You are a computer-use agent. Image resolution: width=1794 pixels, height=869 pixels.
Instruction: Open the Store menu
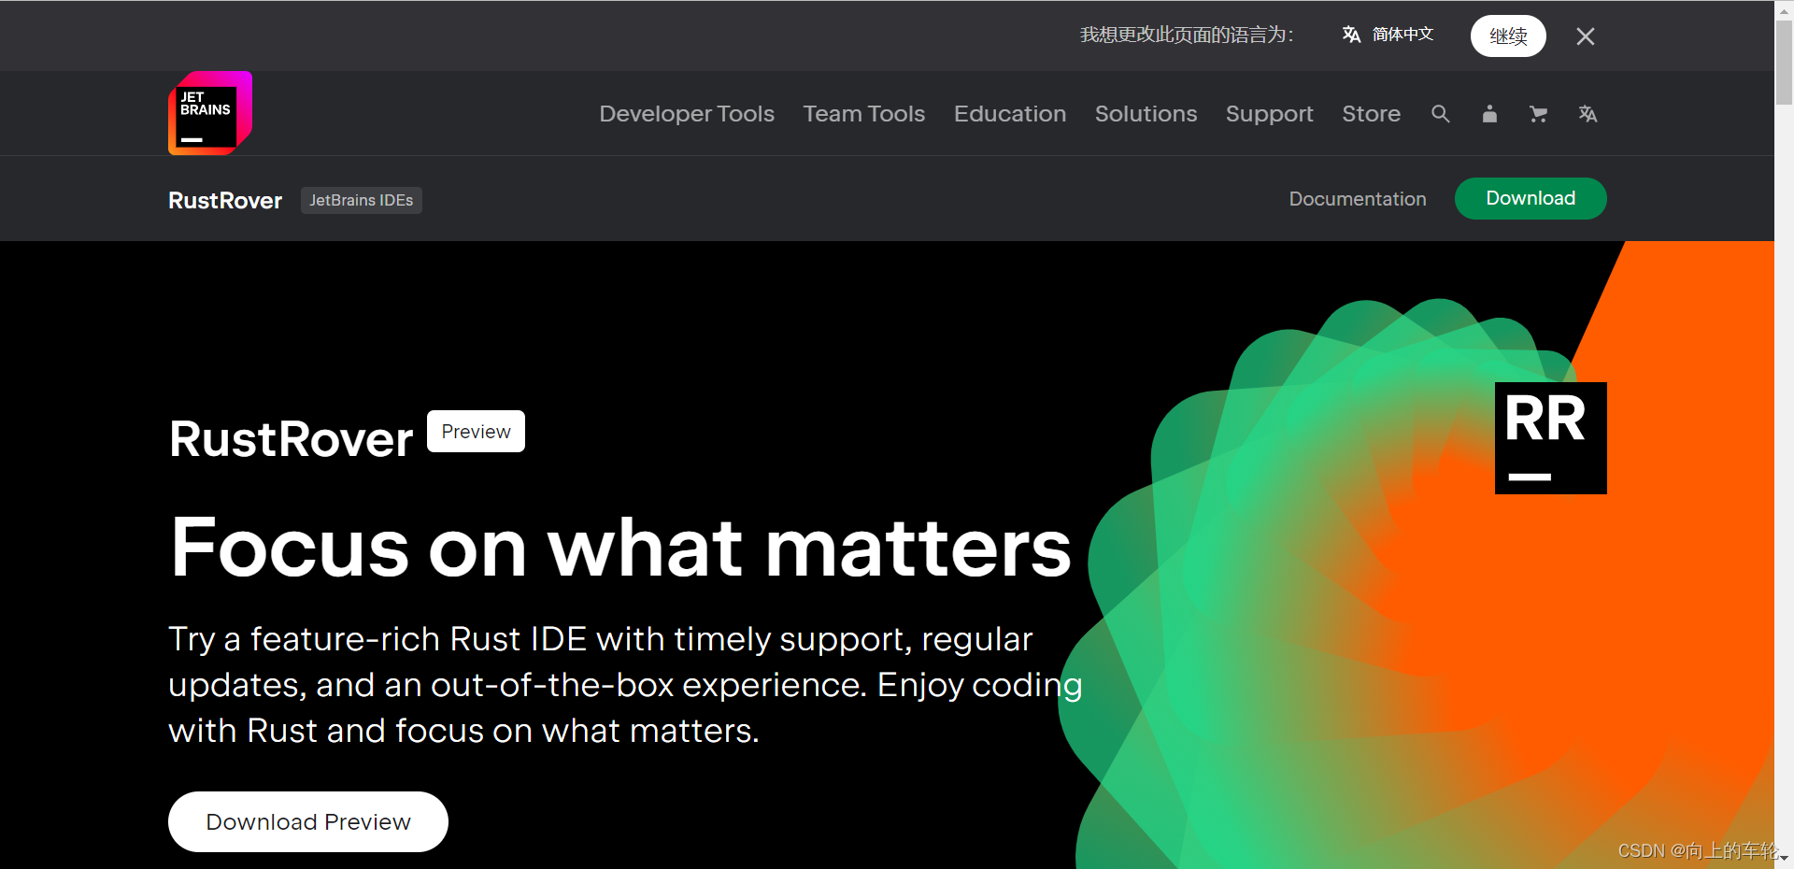1371,114
